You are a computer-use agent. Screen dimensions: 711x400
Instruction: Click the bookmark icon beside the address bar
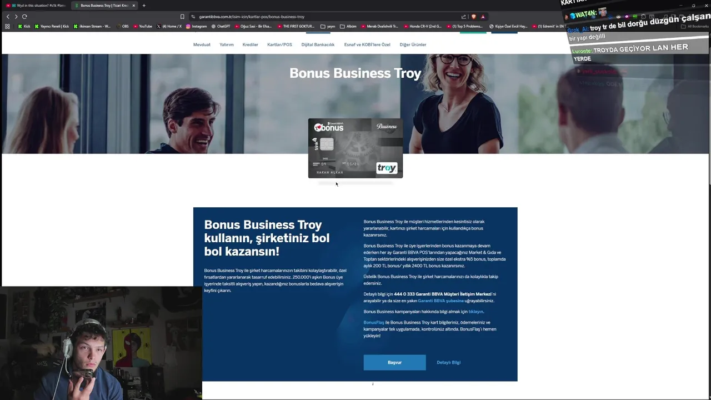click(x=182, y=17)
